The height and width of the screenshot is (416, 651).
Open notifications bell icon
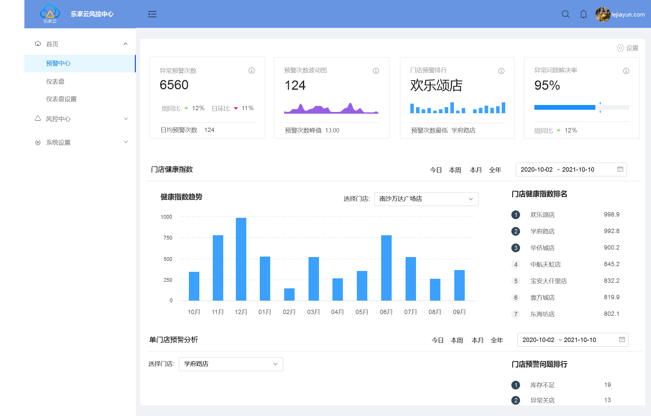coord(584,14)
